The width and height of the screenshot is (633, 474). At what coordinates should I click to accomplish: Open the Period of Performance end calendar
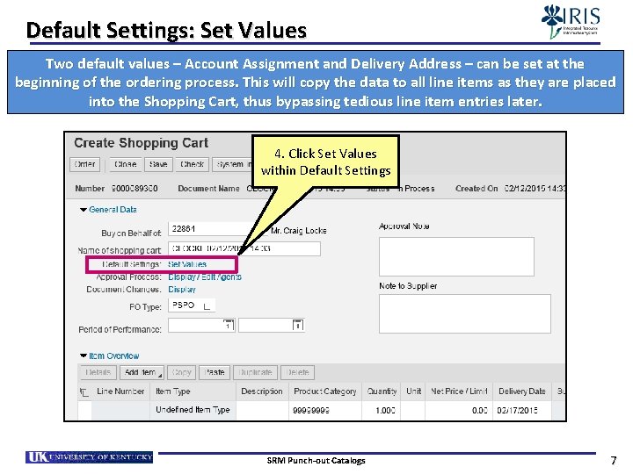298,325
